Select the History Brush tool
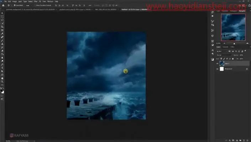Viewport: 251px width, 142px height. (x=2, y=47)
